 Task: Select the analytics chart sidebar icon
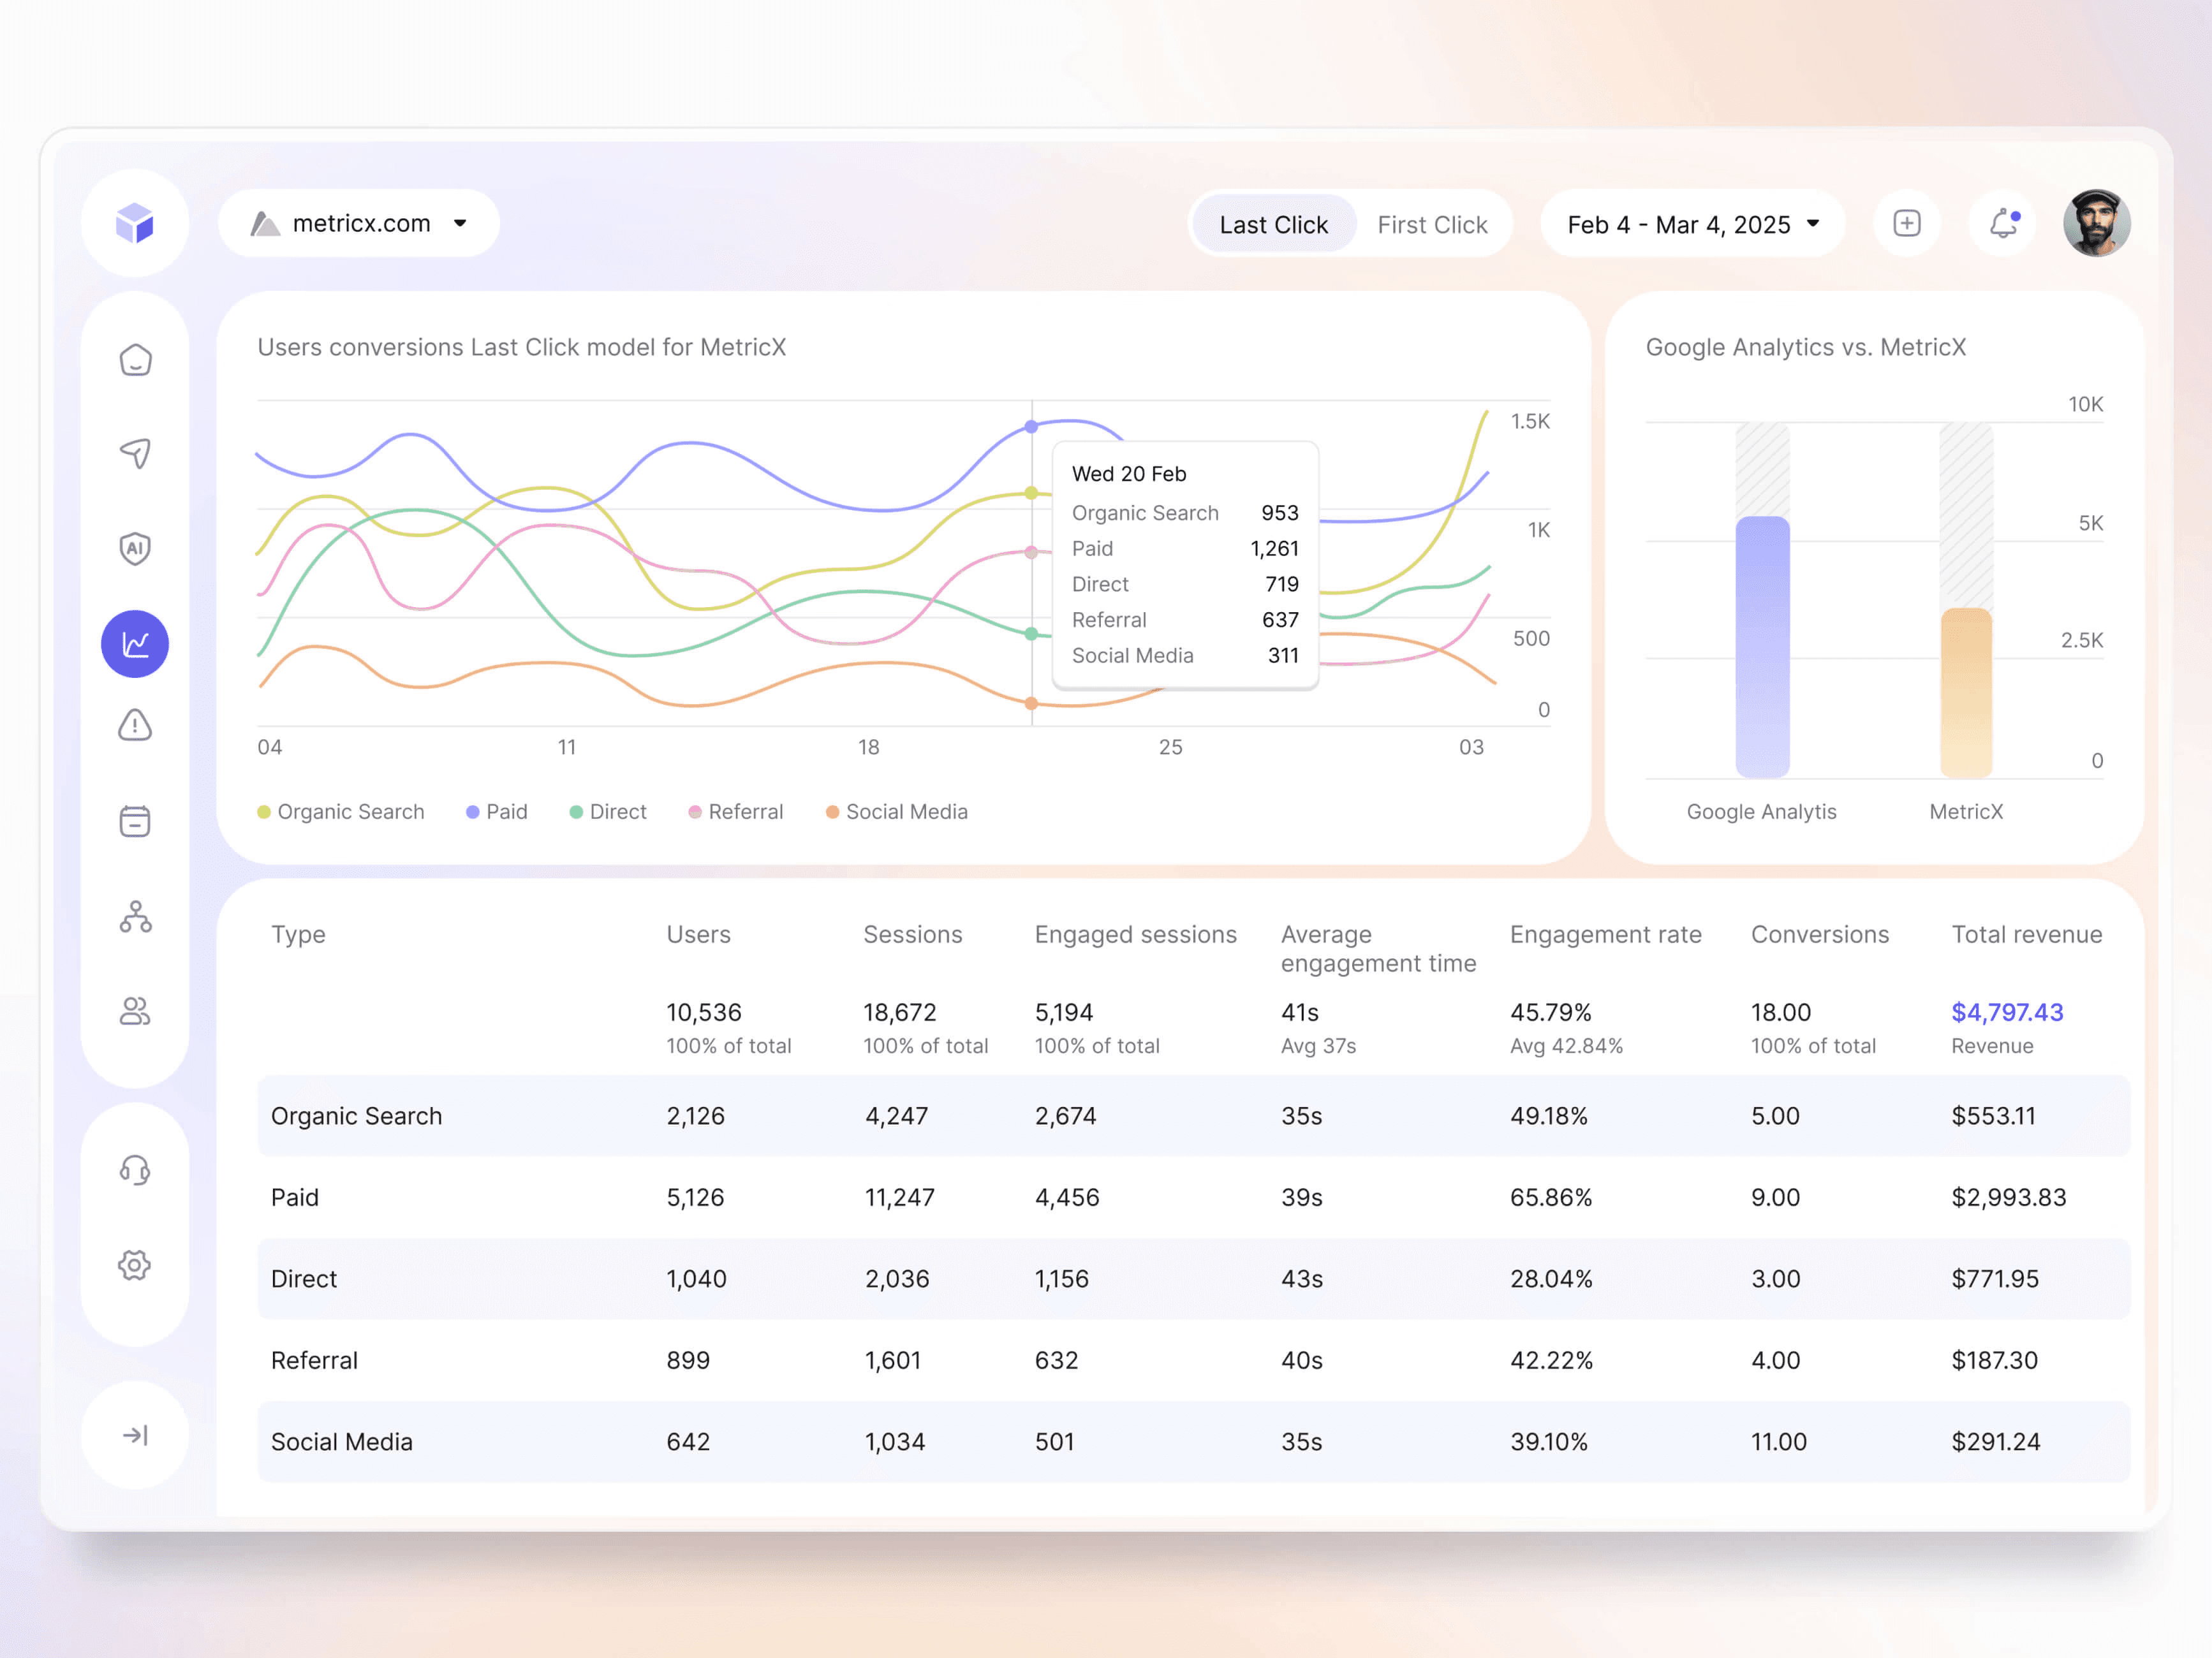(x=135, y=644)
